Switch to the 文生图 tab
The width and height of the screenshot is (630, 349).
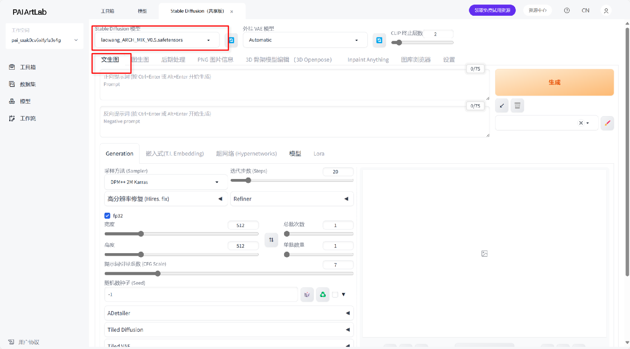110,60
